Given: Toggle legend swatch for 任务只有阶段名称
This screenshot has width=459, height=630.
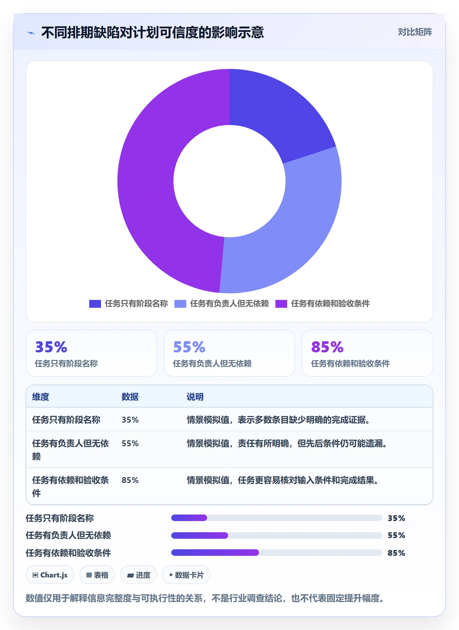Looking at the screenshot, I should (95, 304).
